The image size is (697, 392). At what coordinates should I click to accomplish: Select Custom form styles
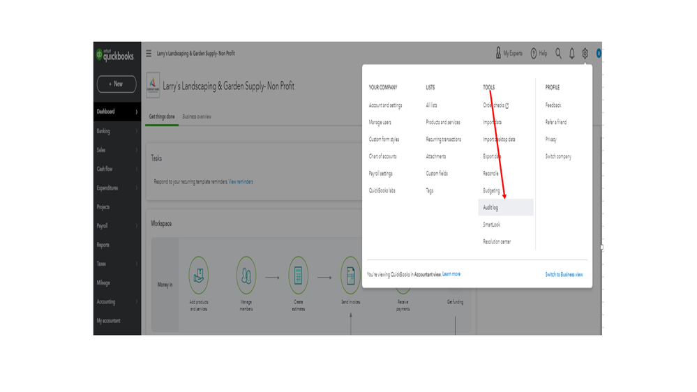point(384,139)
